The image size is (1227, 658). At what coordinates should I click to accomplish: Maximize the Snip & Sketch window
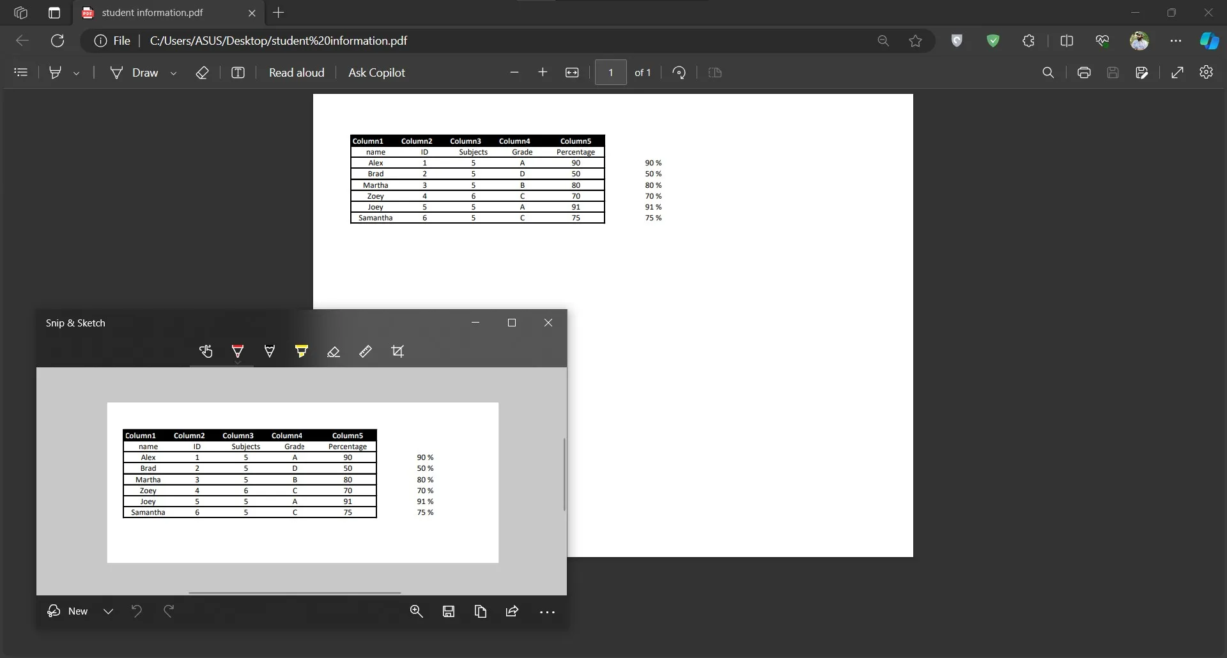coord(512,323)
